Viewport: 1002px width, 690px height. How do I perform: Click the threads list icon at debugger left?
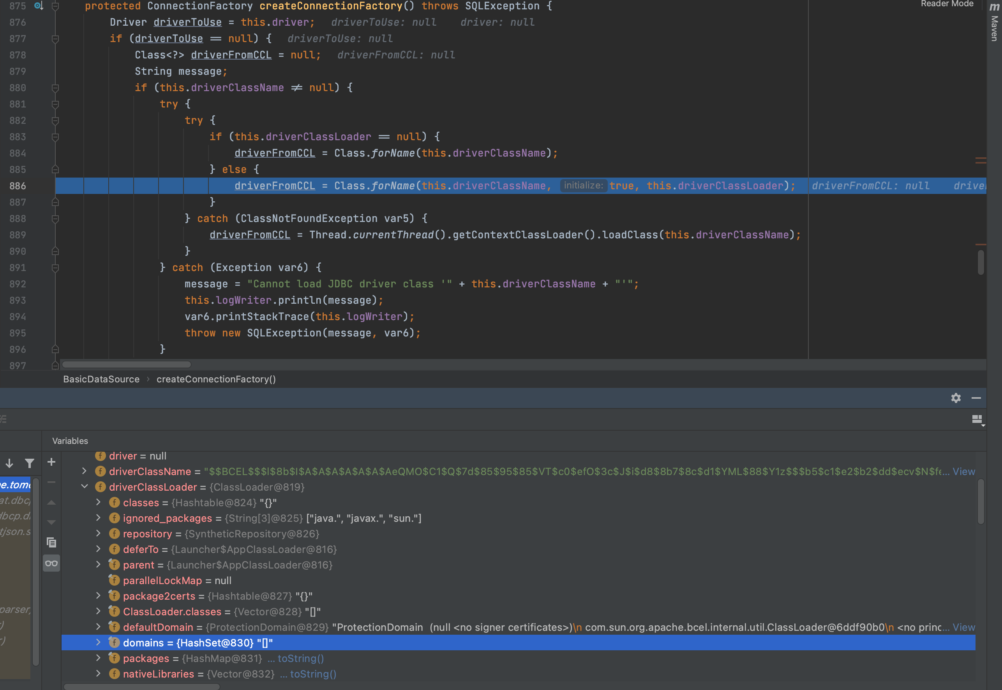pos(4,419)
